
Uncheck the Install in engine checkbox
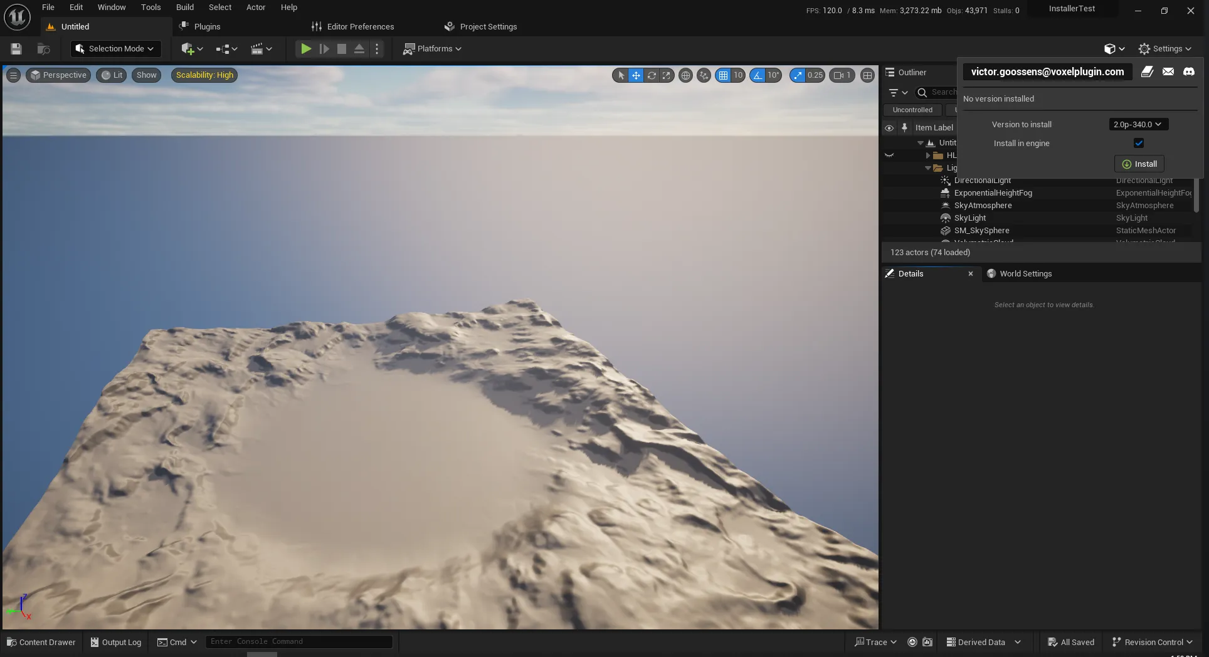tap(1138, 143)
